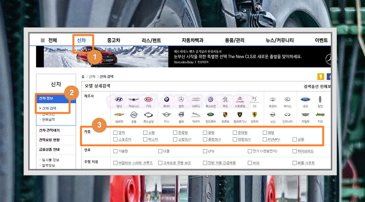The width and height of the screenshot is (365, 202).
Task: Select the Hyundai (현대) manufacturer logo
Action: 119,100
